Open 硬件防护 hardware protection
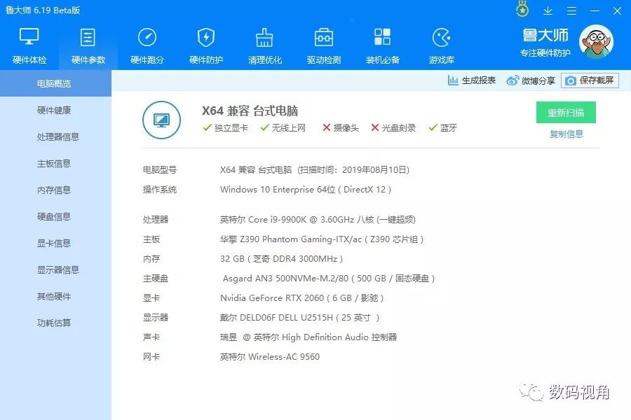 click(205, 43)
